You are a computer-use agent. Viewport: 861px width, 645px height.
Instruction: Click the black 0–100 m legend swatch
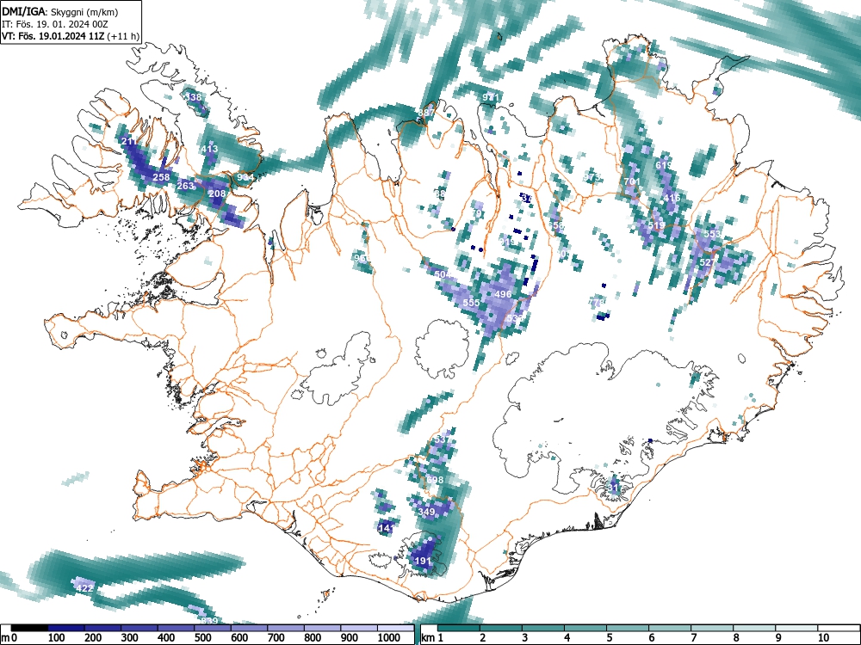pos(29,628)
